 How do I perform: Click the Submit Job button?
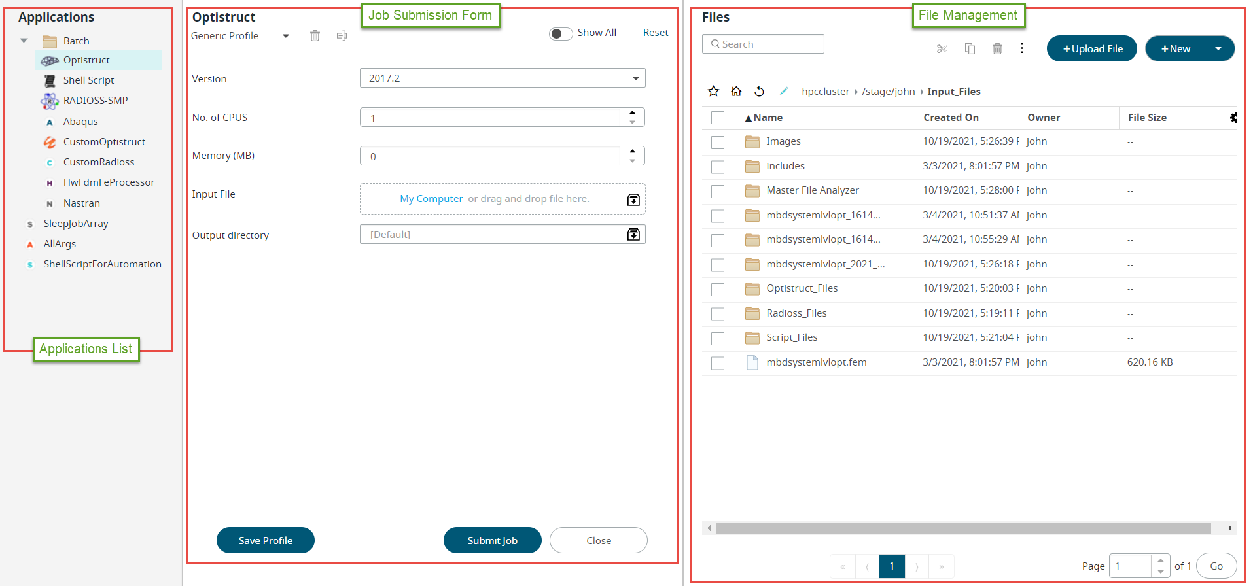click(x=493, y=540)
